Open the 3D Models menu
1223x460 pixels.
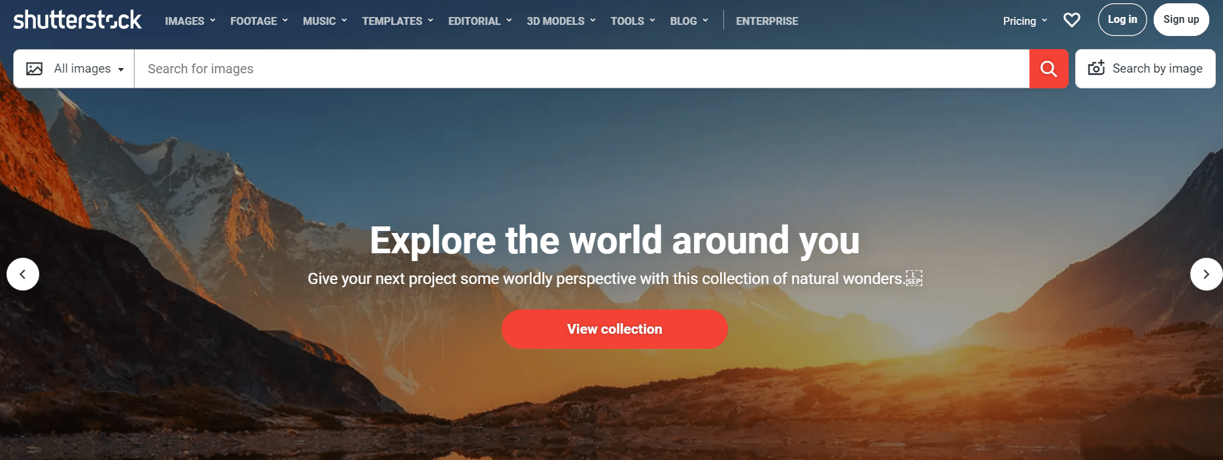pos(560,21)
